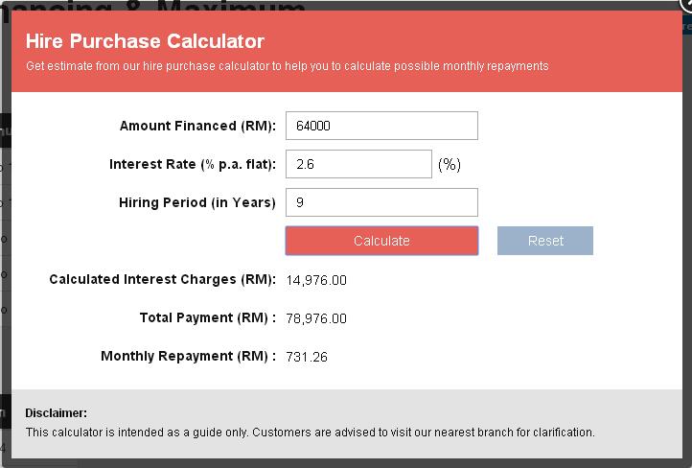This screenshot has height=468, width=692.
Task: Click the bold Disclaimer heading
Action: click(x=56, y=413)
